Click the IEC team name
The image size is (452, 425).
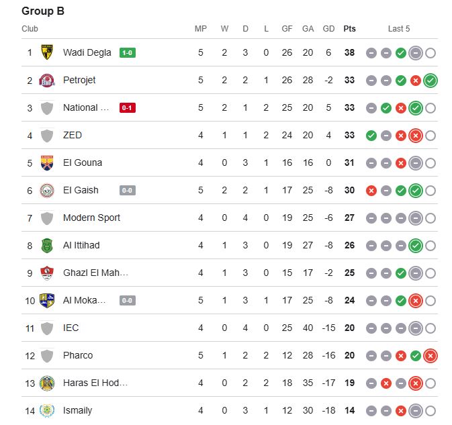tap(71, 328)
